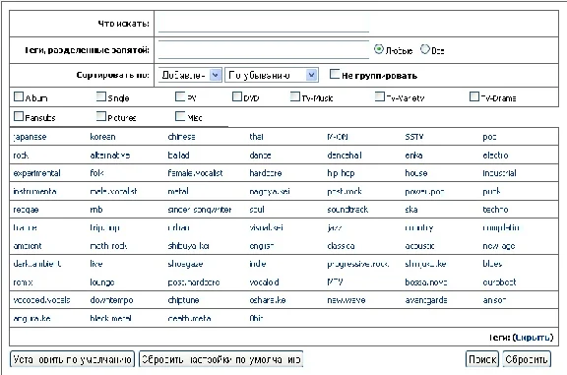This screenshot has width=567, height=375.
Task: Select the 'Все' radio button
Action: (x=425, y=49)
